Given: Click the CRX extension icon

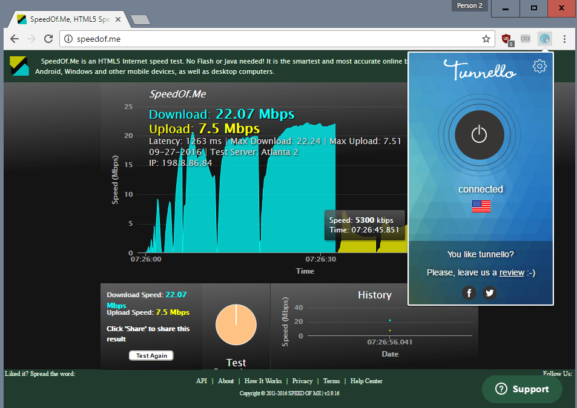Looking at the screenshot, I should (526, 39).
